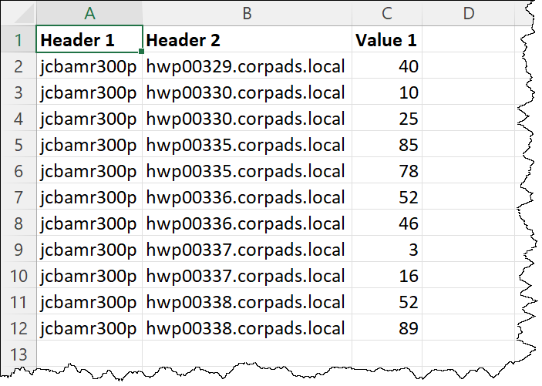Select column A header
The width and height of the screenshot is (542, 386).
point(89,13)
